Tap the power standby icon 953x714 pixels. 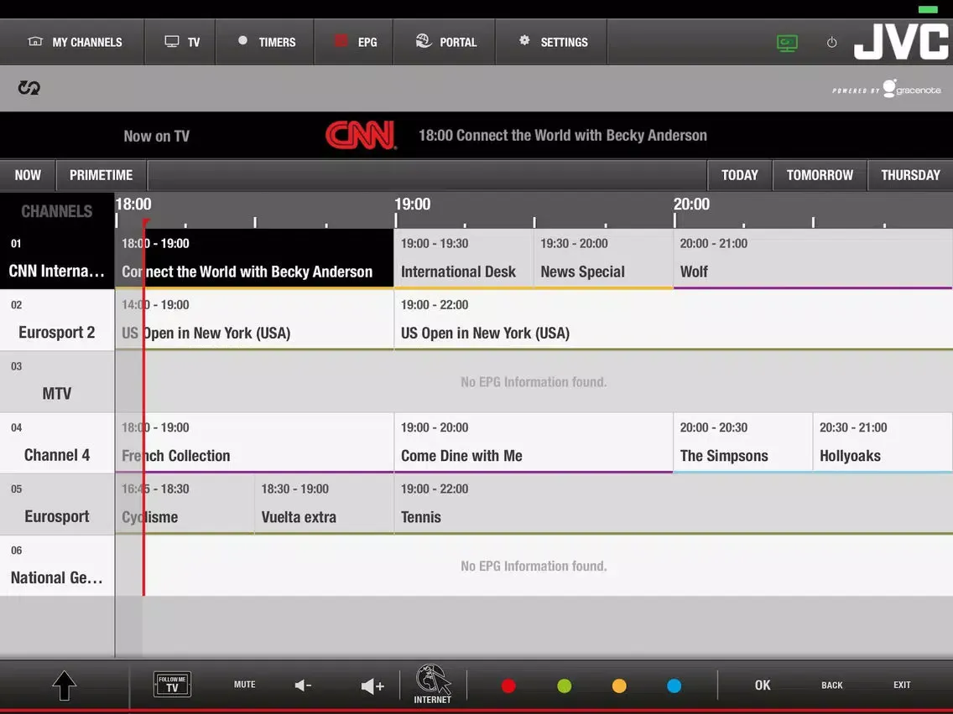click(x=832, y=43)
